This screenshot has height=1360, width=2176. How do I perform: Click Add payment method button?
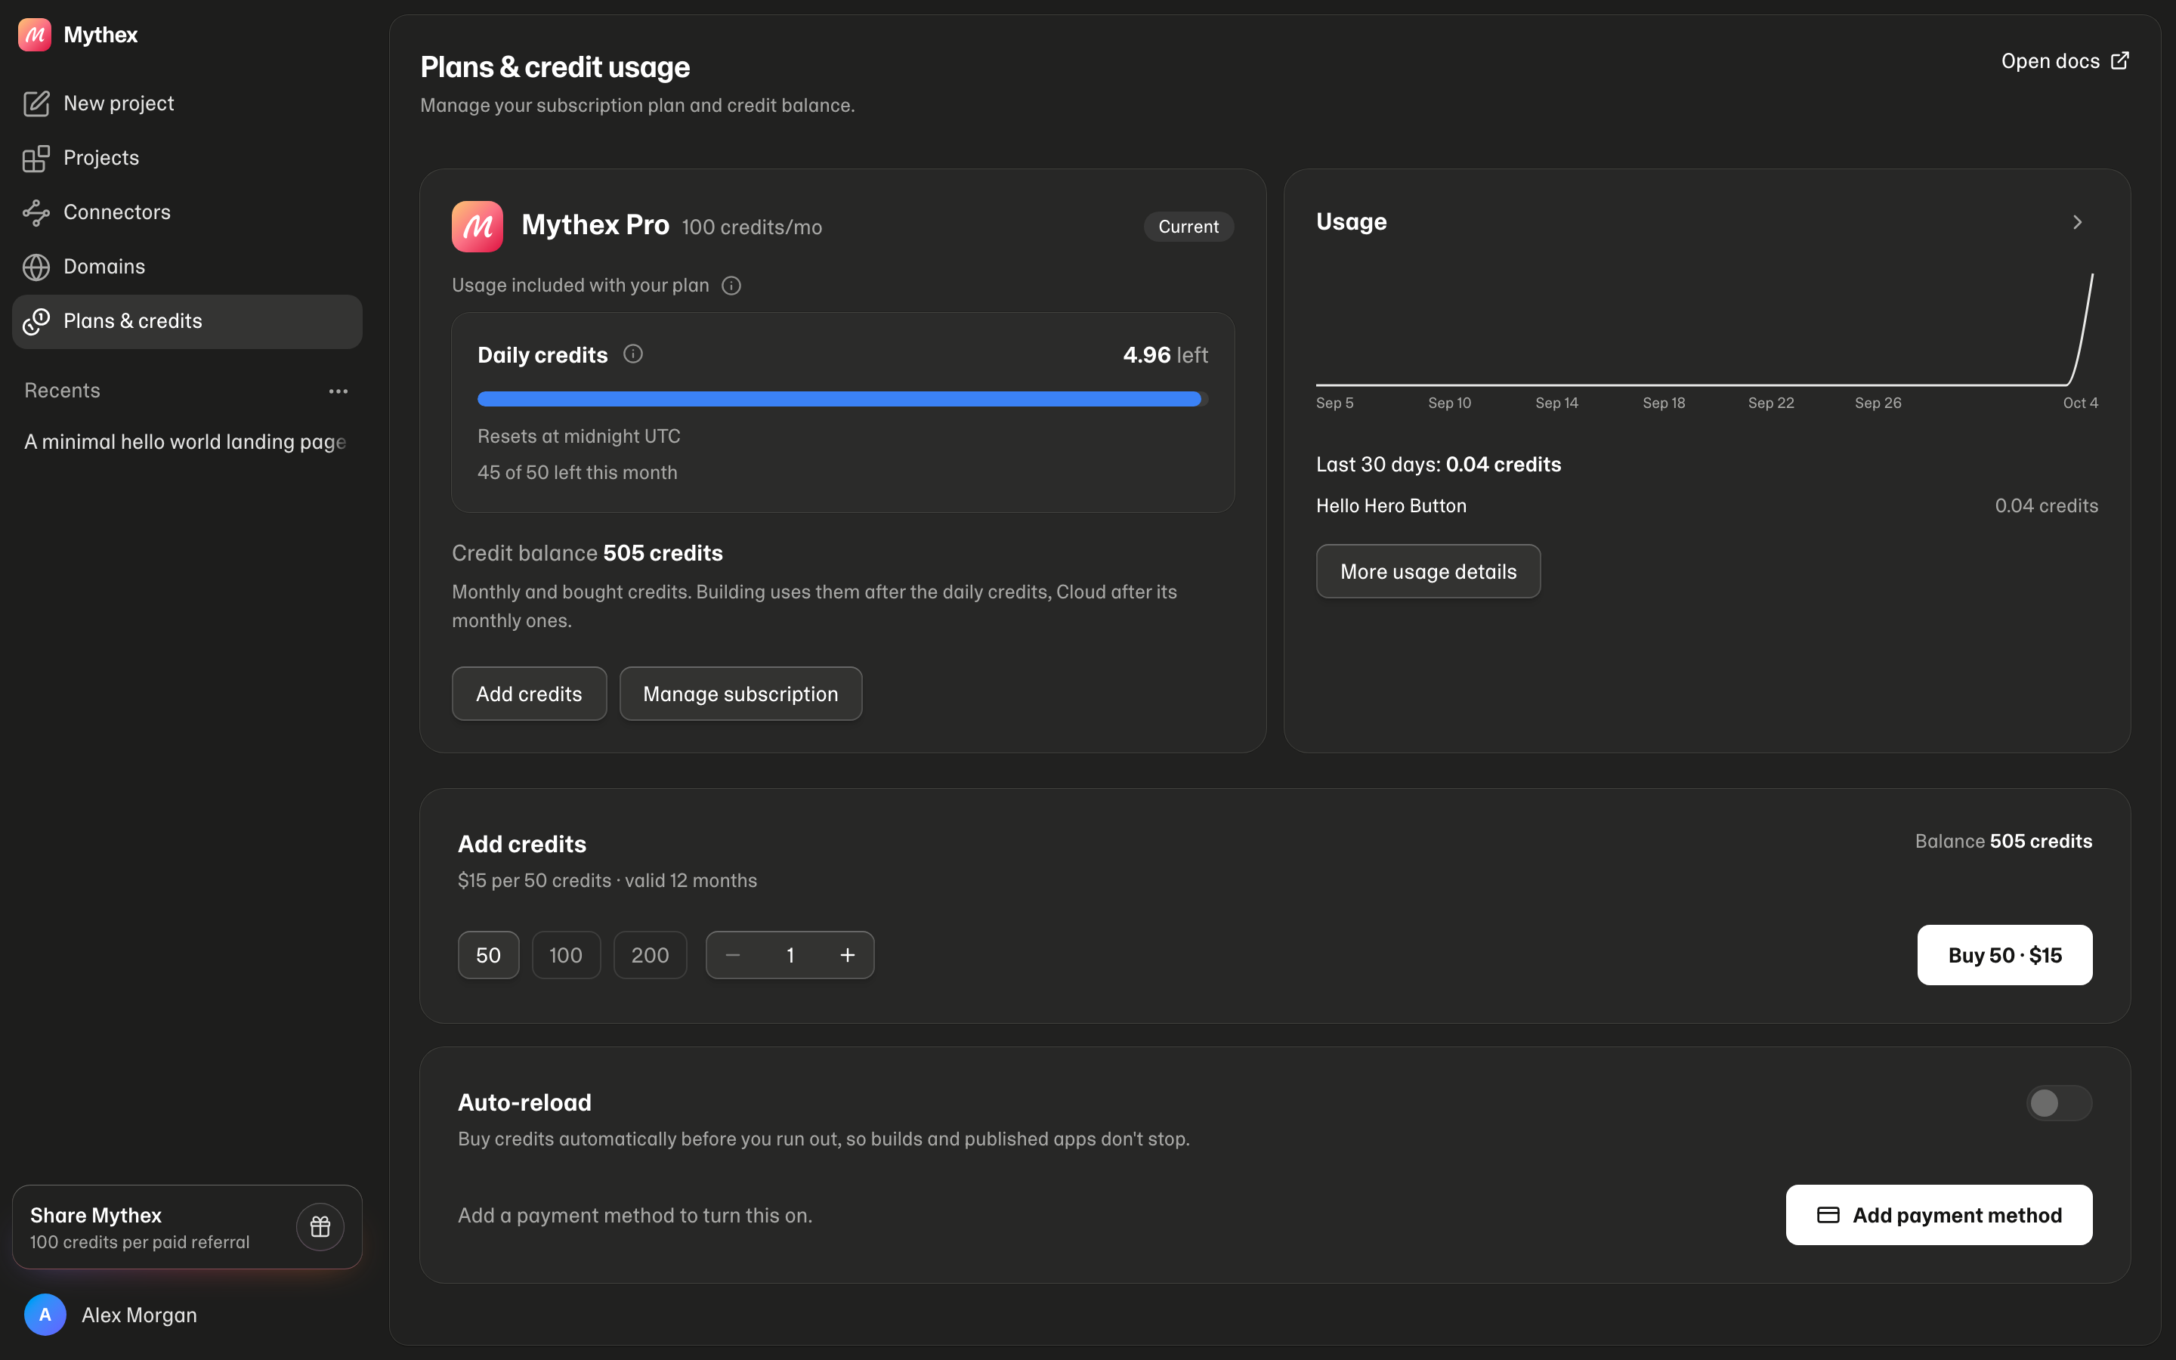(x=1939, y=1215)
